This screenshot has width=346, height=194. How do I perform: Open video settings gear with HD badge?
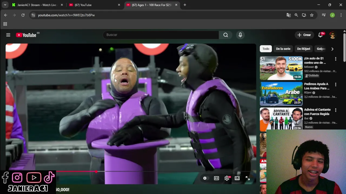point(227,178)
